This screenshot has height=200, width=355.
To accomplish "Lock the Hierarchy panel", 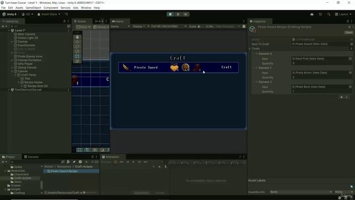I will coord(64,21).
